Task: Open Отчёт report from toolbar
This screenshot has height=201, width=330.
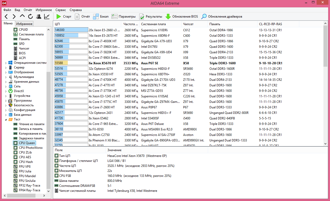Action: click(x=82, y=17)
